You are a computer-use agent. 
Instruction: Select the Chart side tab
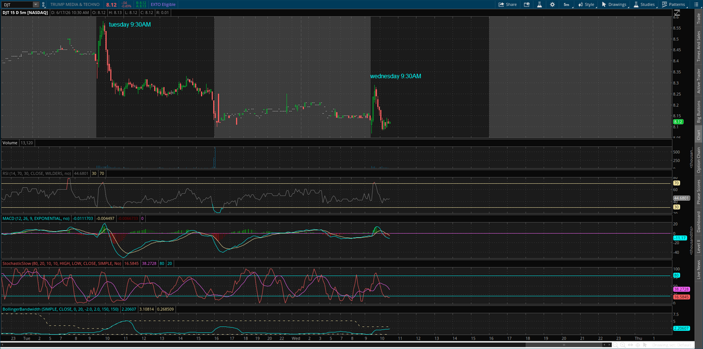[x=698, y=135]
